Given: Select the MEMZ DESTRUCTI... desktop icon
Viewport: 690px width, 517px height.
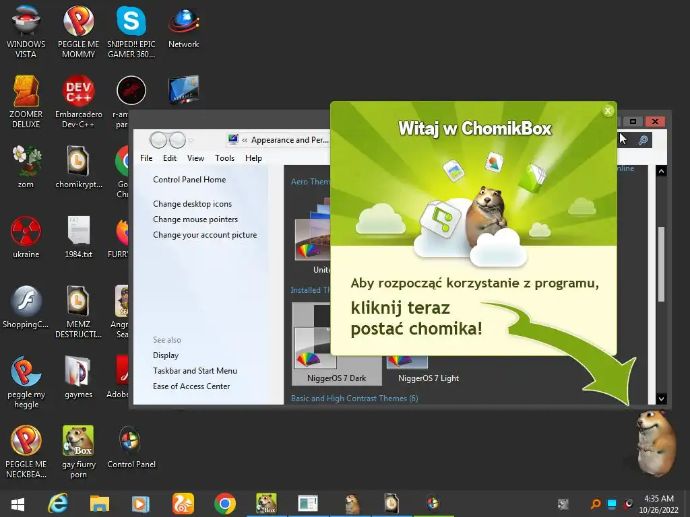Looking at the screenshot, I should 78,312.
